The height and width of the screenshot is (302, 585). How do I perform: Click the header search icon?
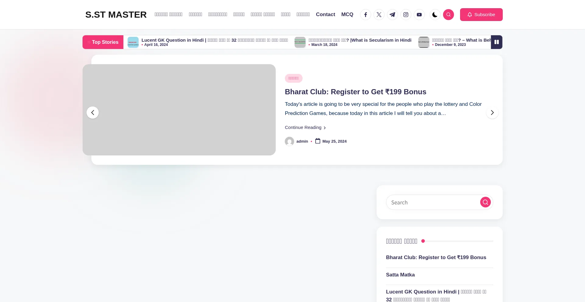[448, 15]
